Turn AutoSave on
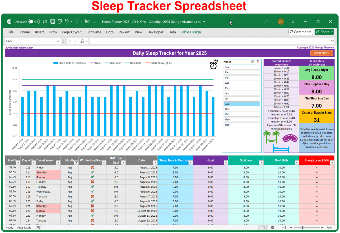The image size is (340, 233). tap(34, 21)
